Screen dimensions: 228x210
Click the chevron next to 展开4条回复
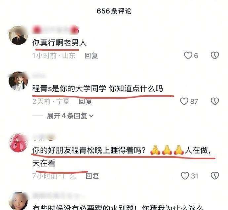[x=91, y=116]
